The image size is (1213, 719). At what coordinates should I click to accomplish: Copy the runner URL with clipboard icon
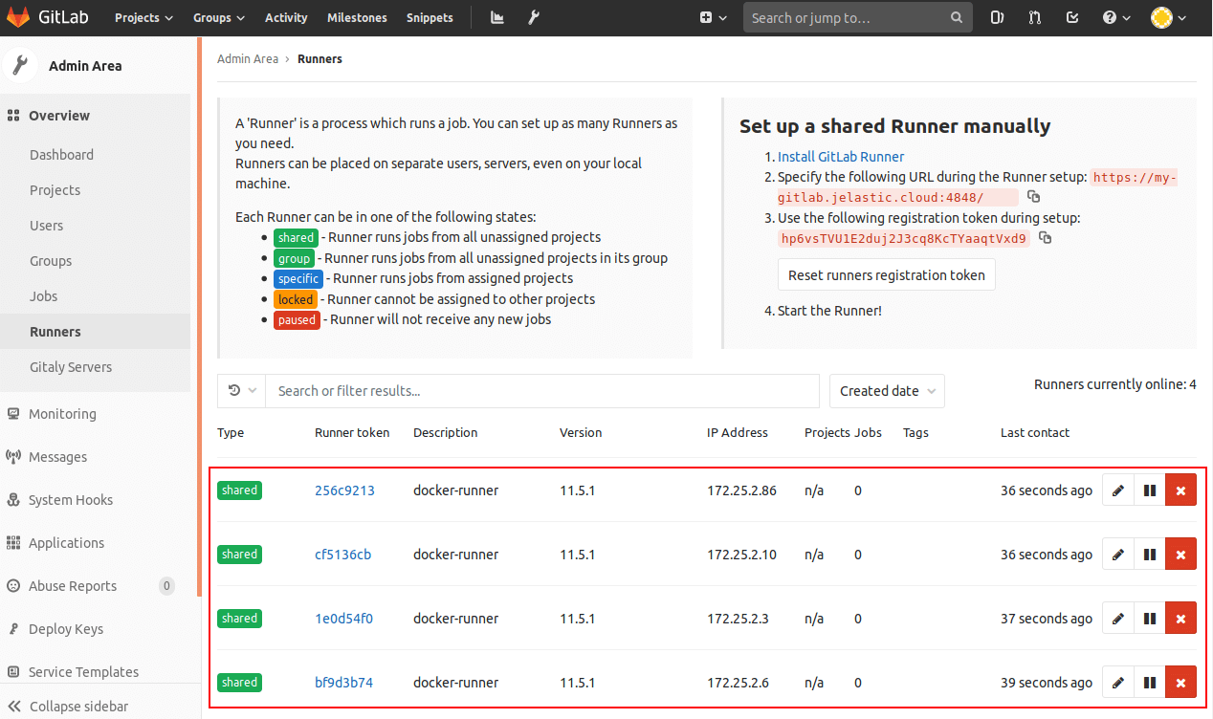[1033, 196]
